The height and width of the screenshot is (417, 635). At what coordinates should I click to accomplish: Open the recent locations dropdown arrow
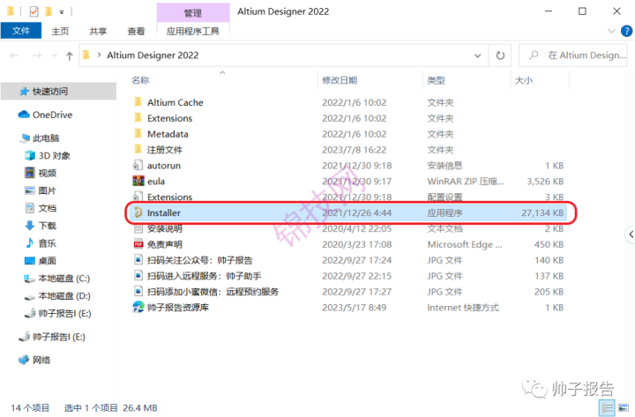pos(55,56)
